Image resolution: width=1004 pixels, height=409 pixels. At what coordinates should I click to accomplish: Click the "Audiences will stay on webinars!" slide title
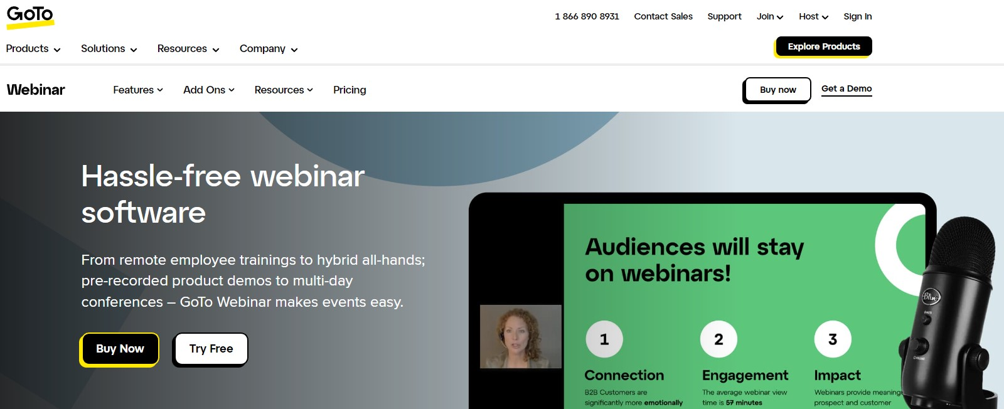695,260
